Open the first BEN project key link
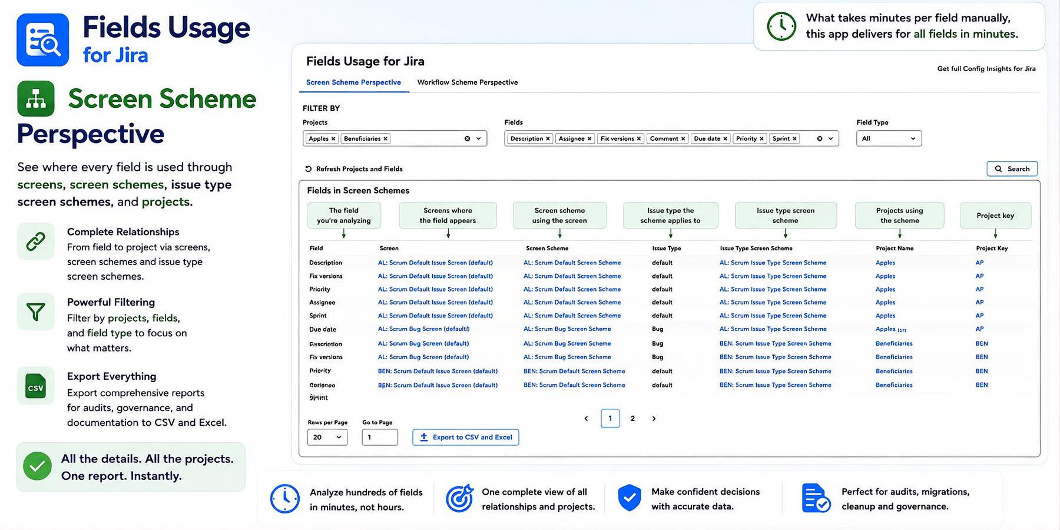 click(982, 343)
